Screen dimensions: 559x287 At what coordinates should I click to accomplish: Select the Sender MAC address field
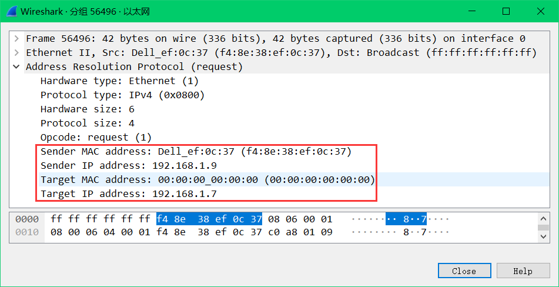point(196,152)
